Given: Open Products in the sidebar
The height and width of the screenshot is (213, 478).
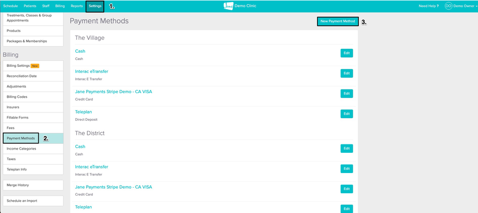Looking at the screenshot, I should tap(33, 31).
